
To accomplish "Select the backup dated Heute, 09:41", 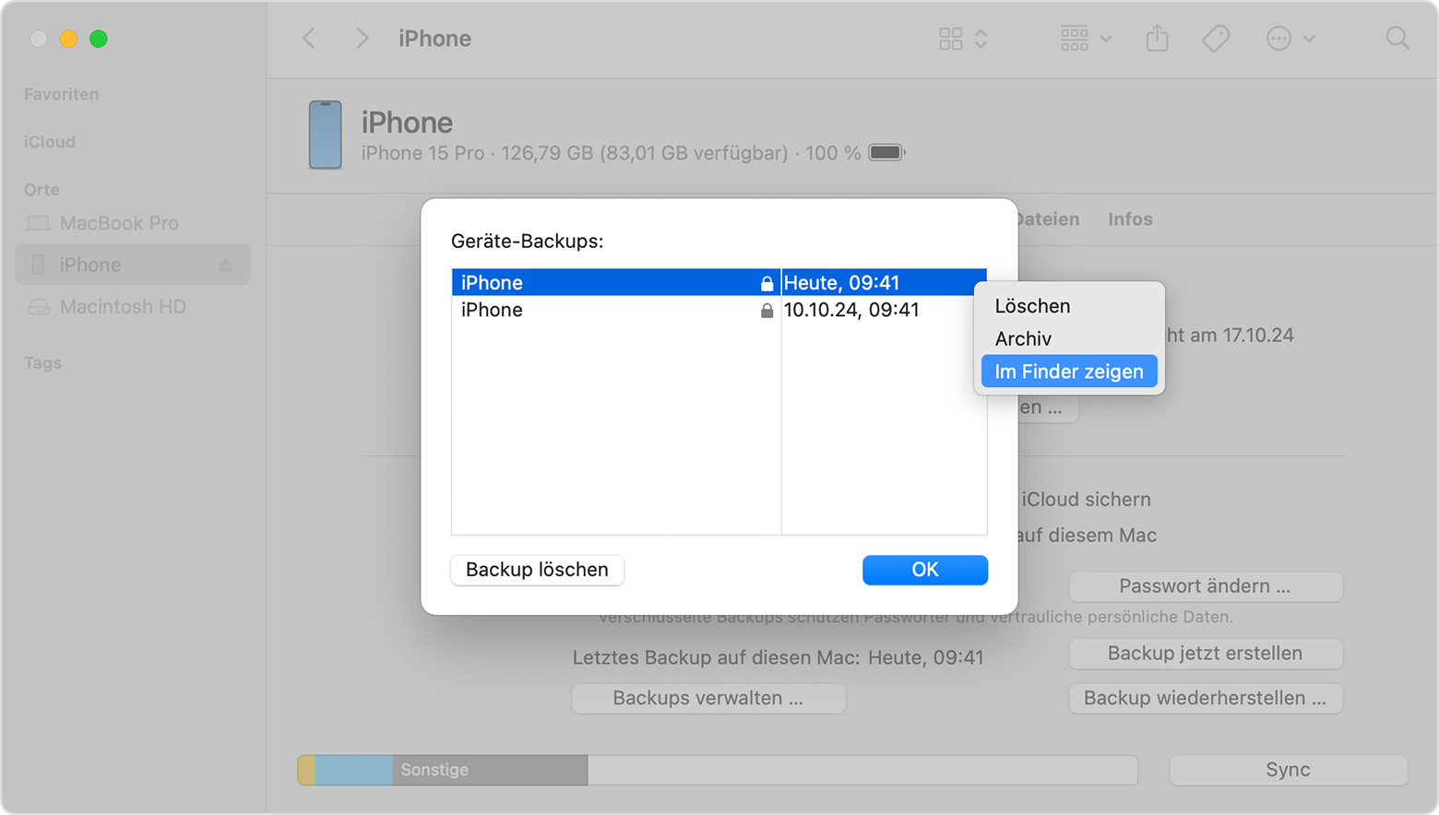I will pos(719,282).
